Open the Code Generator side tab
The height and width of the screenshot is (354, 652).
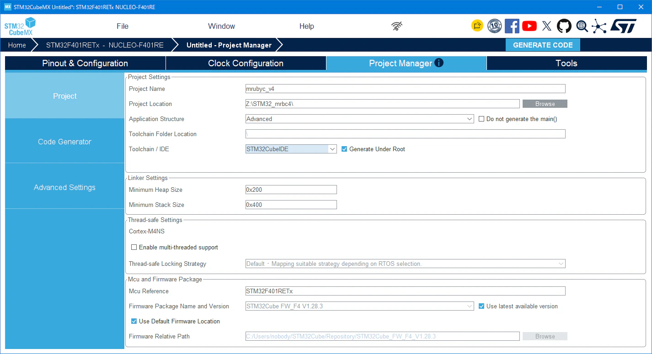[x=64, y=142]
